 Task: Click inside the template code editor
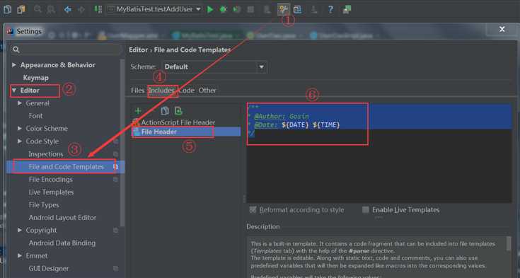pos(379,153)
